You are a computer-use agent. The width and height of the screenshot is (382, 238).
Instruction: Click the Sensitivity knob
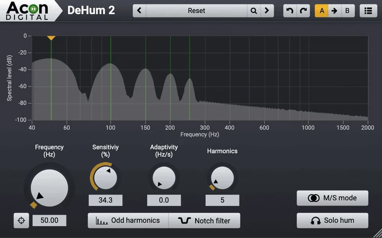[105, 177]
